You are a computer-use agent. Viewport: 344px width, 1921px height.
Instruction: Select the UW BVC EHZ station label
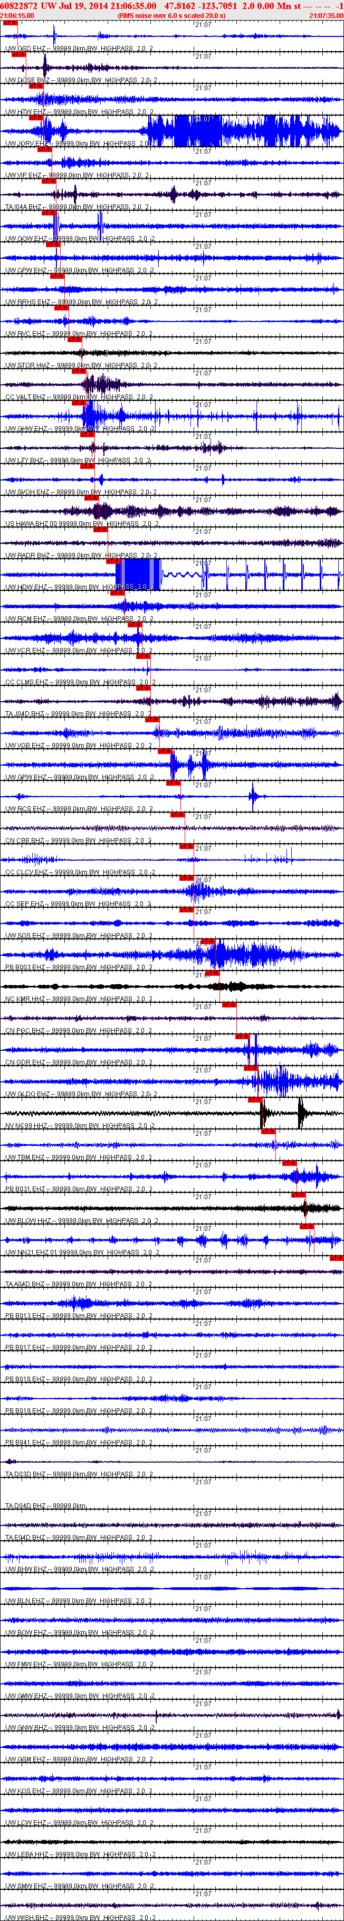click(79, 333)
